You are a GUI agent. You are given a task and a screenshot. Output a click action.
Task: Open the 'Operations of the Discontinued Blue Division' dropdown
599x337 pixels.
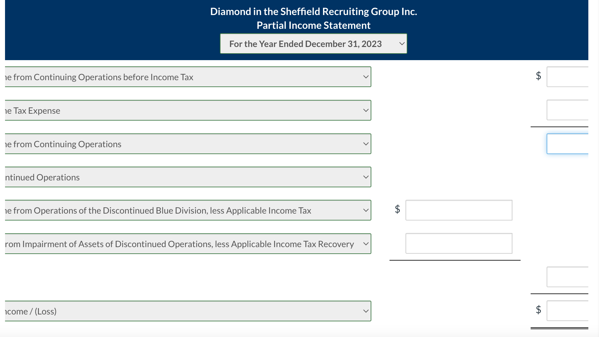tap(188, 210)
